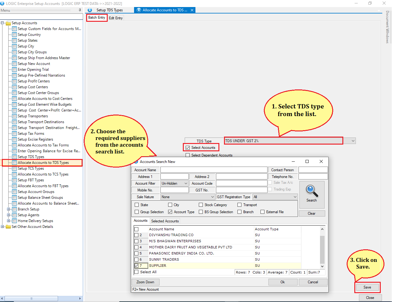
Task: Open the Selected Accounts tab
Action: [x=165, y=221]
